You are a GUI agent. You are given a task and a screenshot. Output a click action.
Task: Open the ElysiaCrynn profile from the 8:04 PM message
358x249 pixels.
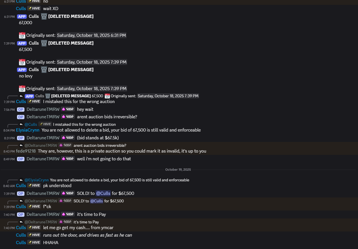(x=28, y=130)
